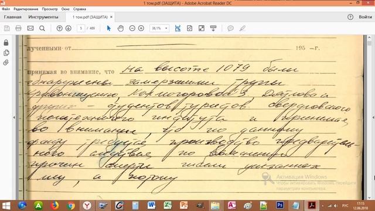Go to previous page with the up arrow
This screenshot has width=375, height=211.
click(x=59, y=28)
